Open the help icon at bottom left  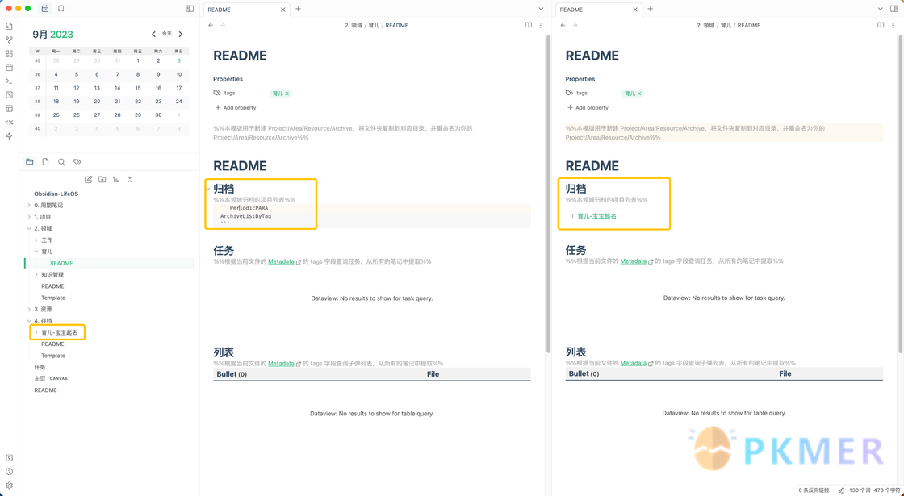tap(9, 472)
